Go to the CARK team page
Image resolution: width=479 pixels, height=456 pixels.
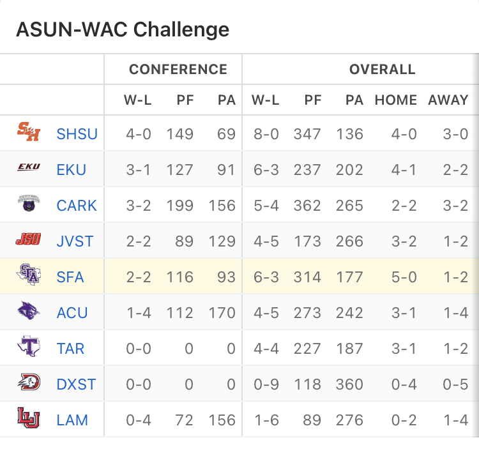pos(77,206)
